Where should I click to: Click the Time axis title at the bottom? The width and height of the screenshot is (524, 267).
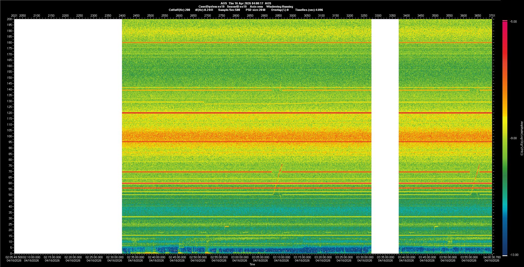click(252, 264)
